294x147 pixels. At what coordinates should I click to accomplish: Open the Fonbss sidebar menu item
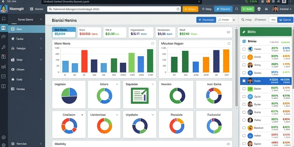pyautogui.click(x=26, y=89)
